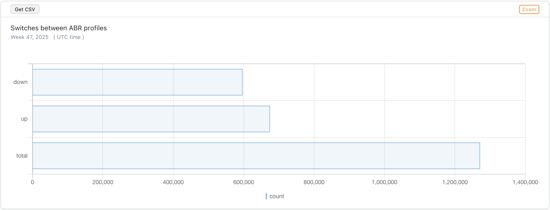Click the 'total' bar in the chart
Screen dimensions: 550x210
(256, 156)
